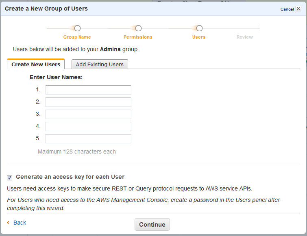Viewport: 307px width, 236px height.
Task: Focus user name input field 1
Action: (88, 90)
